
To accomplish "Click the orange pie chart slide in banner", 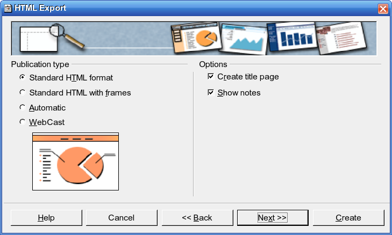I will click(x=196, y=38).
